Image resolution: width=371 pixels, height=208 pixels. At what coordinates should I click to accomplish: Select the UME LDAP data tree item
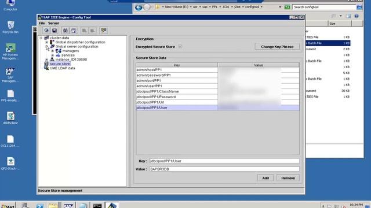coord(63,68)
